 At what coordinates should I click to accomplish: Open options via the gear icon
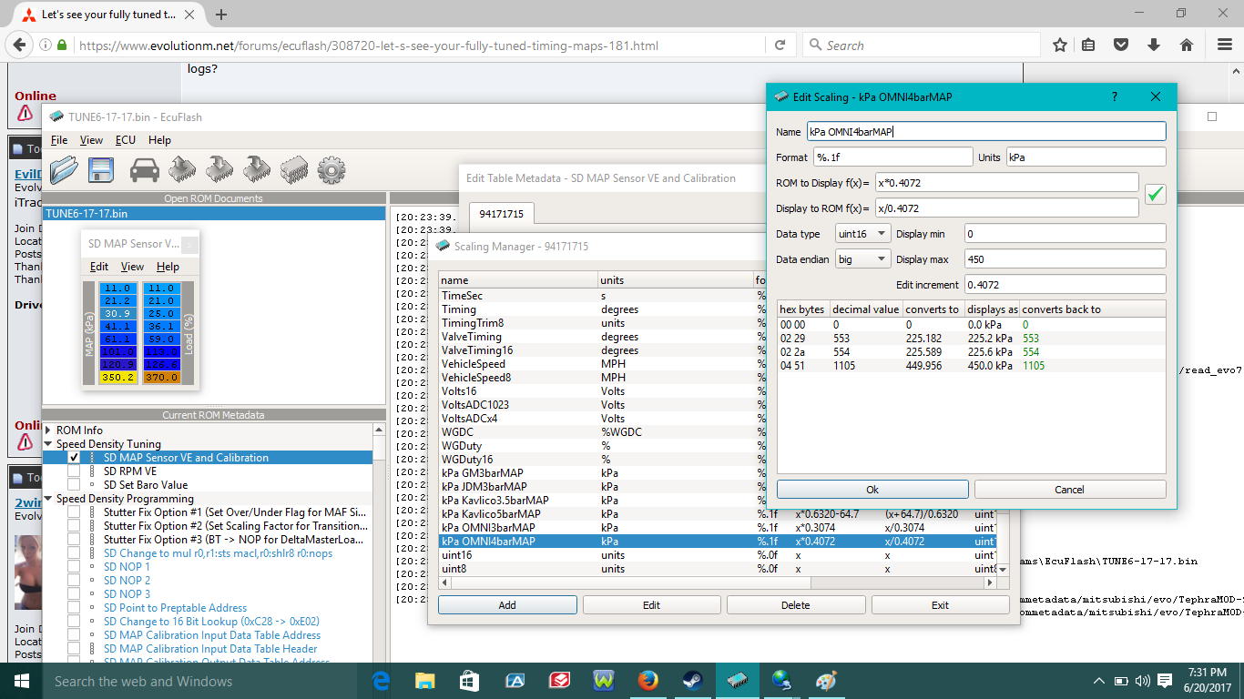pos(331,170)
